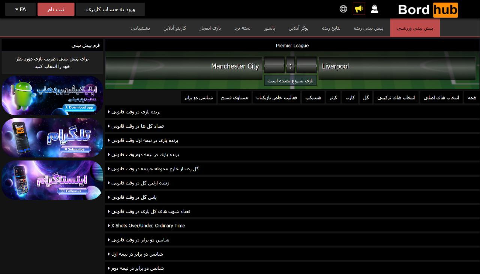
Task: Switch to the کرنر corner tab
Action: pyautogui.click(x=333, y=98)
